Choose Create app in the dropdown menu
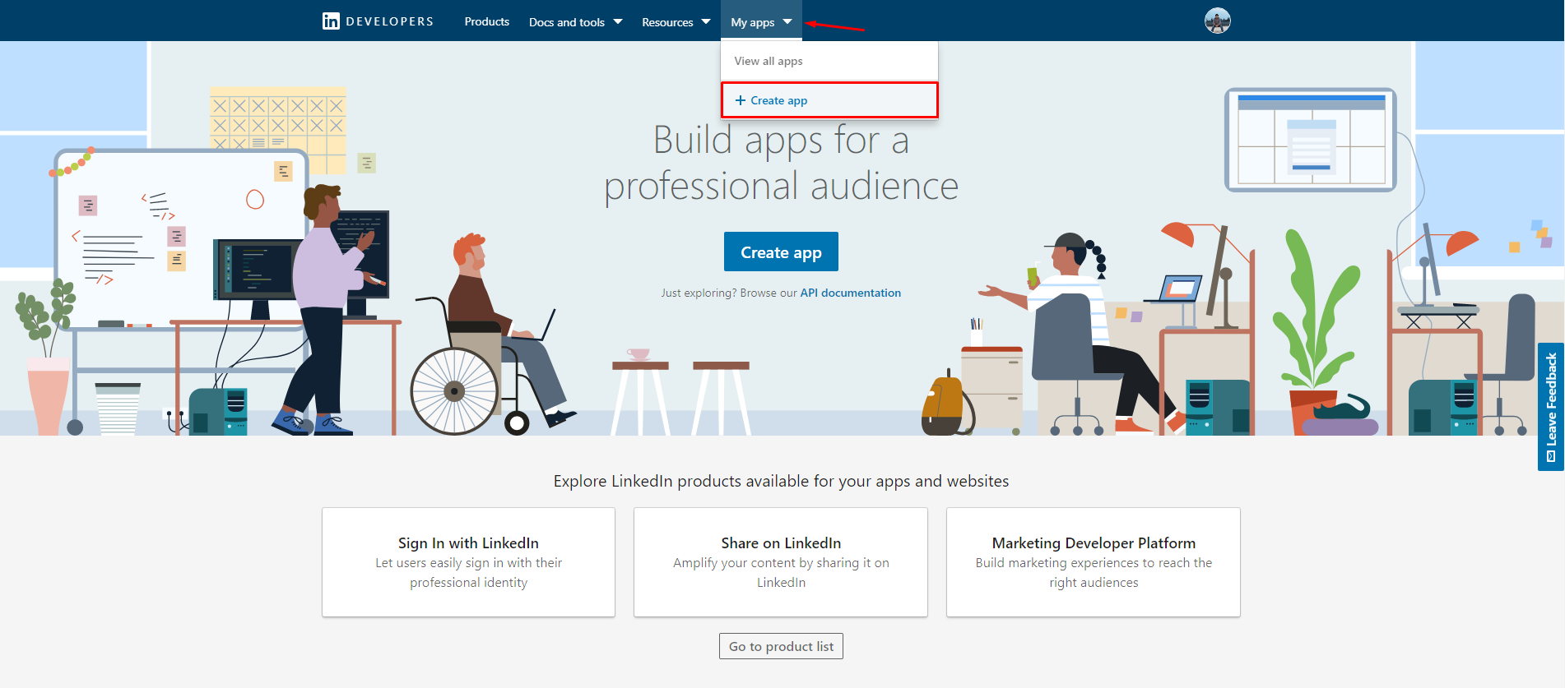1565x688 pixels. (x=829, y=100)
